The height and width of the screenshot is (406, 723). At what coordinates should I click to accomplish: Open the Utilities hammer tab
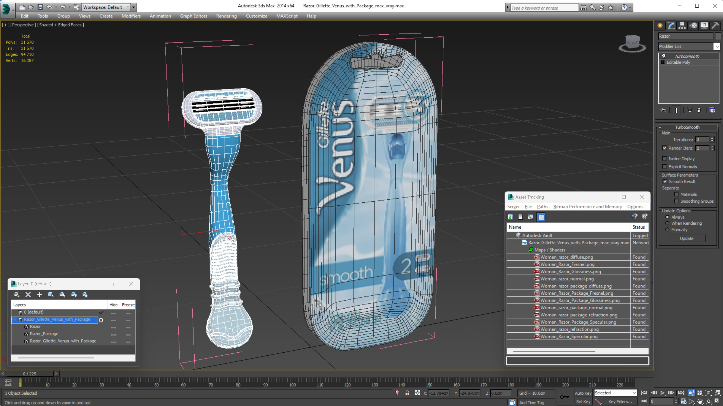(715, 26)
